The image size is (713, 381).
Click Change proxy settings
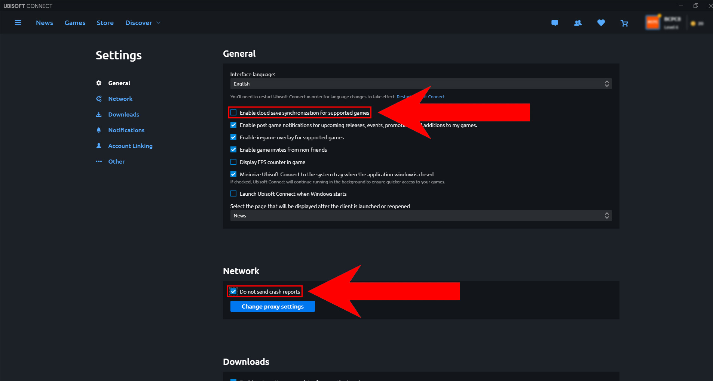(x=272, y=306)
